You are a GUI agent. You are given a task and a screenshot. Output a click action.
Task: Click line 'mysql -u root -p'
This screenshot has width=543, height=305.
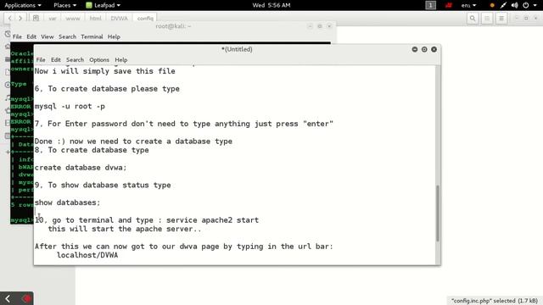click(70, 106)
